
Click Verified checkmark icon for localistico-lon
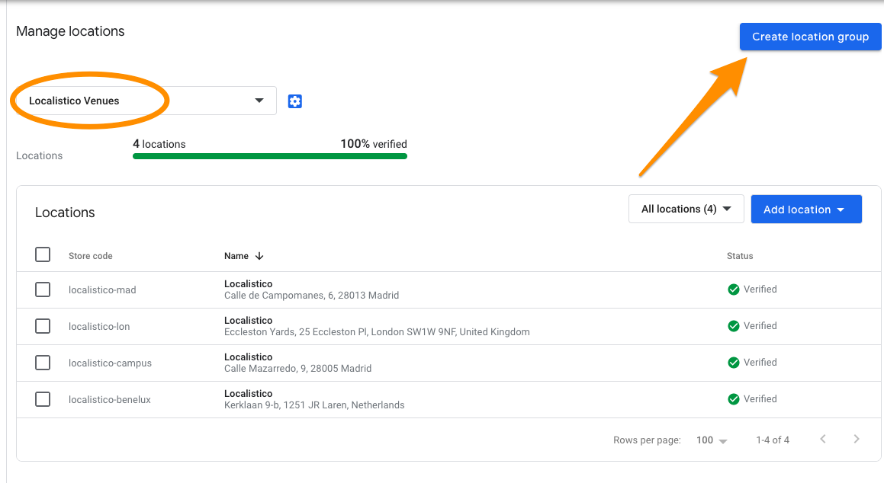(734, 326)
